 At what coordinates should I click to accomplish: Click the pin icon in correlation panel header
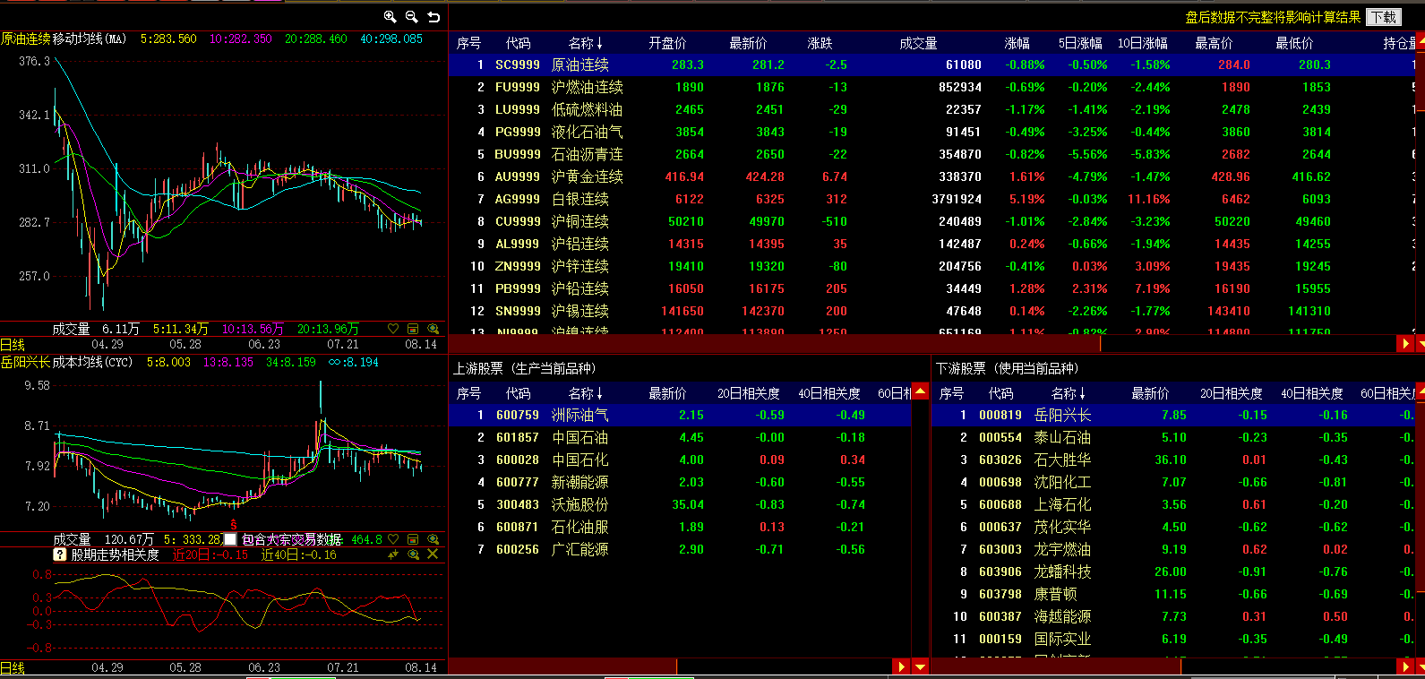pos(393,554)
